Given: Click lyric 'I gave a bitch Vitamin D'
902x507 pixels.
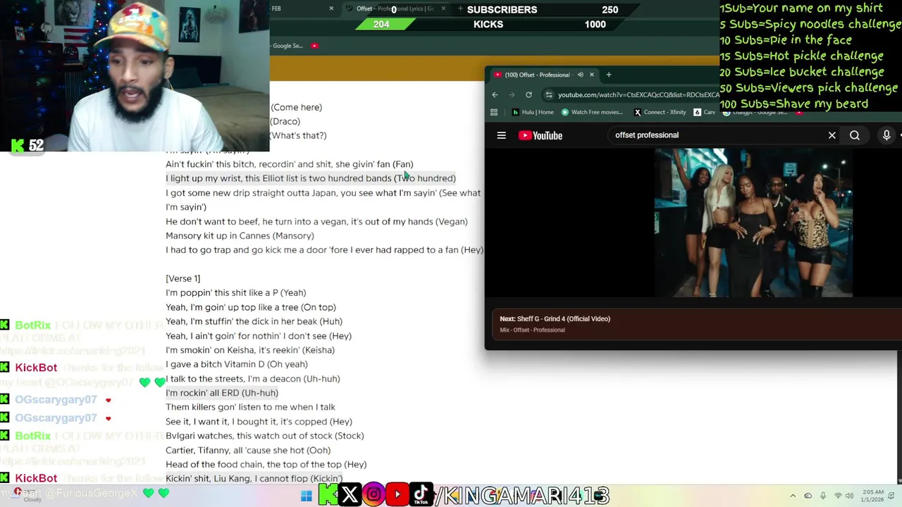Looking at the screenshot, I should pyautogui.click(x=237, y=364).
